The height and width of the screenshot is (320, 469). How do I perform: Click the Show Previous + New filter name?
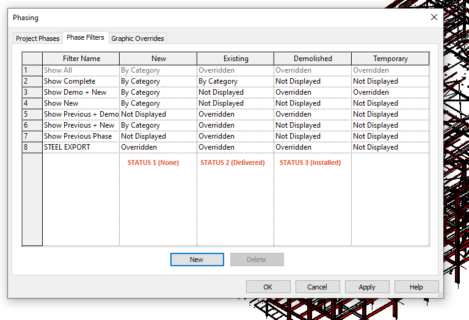coord(81,125)
